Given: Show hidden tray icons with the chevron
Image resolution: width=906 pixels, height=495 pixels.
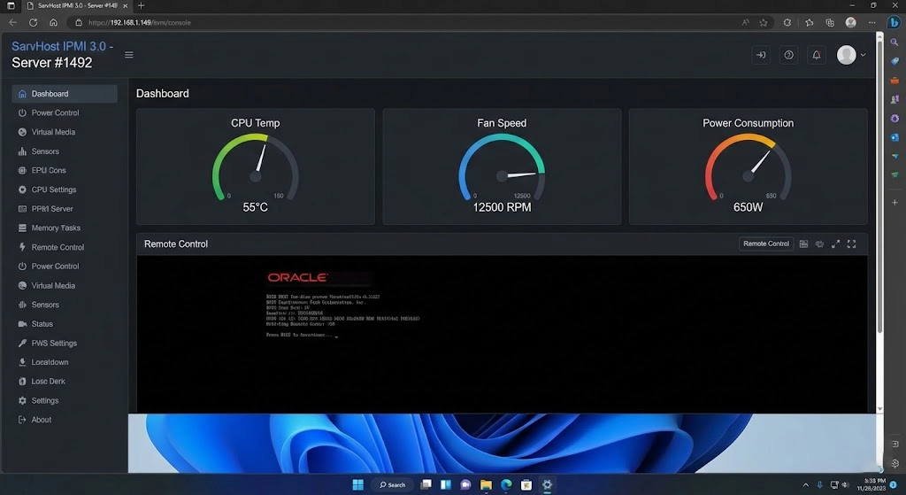Looking at the screenshot, I should coord(805,484).
